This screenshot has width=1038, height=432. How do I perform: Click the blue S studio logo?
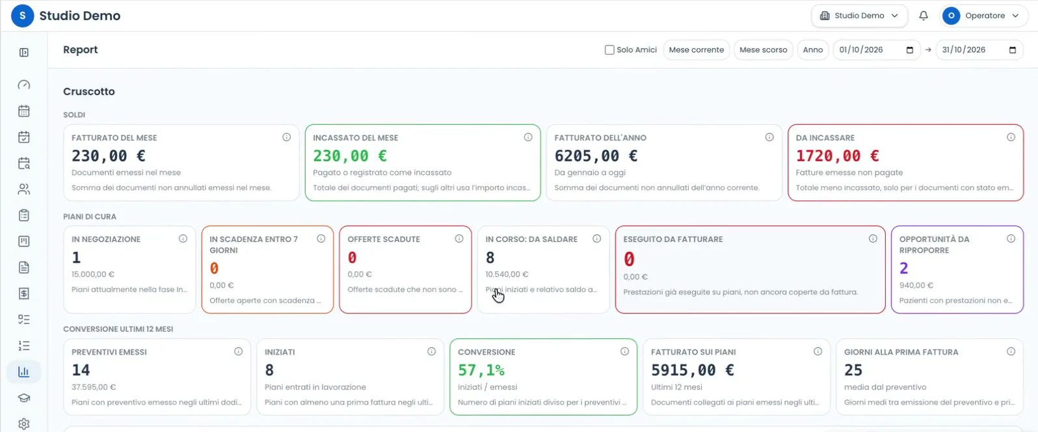pos(23,16)
